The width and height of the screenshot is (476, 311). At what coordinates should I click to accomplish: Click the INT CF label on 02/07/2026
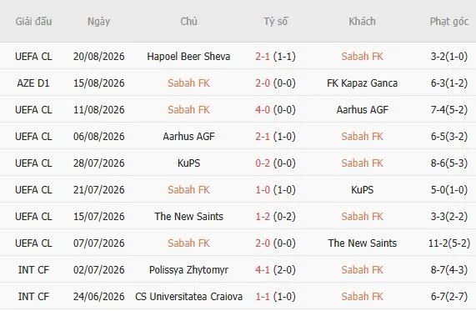[x=33, y=269]
